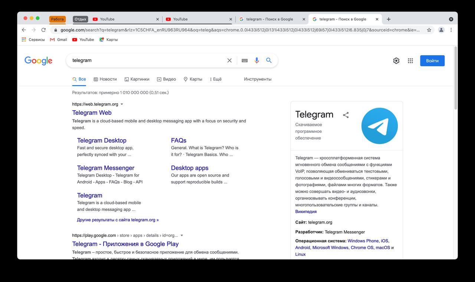This screenshot has width=475, height=282.
Task: Open the tab search down-arrow button
Action: tap(451, 19)
